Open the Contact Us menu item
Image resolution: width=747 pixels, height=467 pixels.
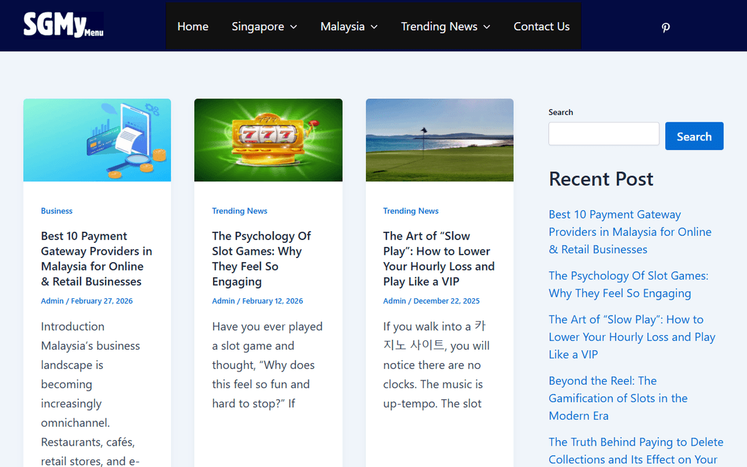(x=541, y=27)
